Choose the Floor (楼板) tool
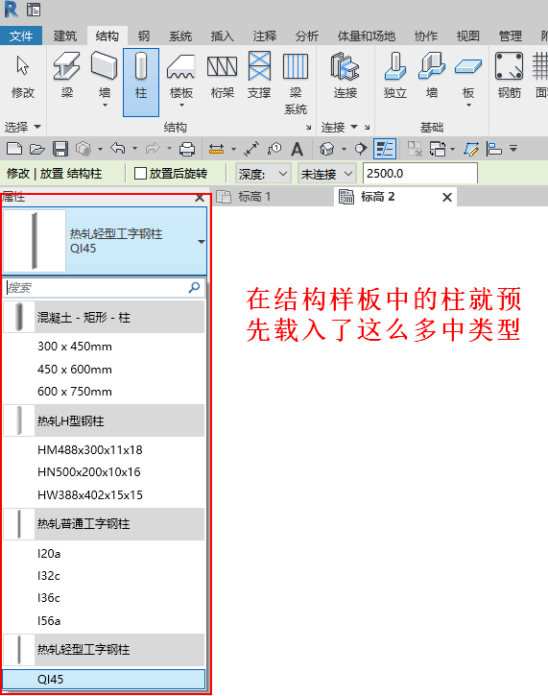Screen dimensions: 548x696 coord(181,80)
